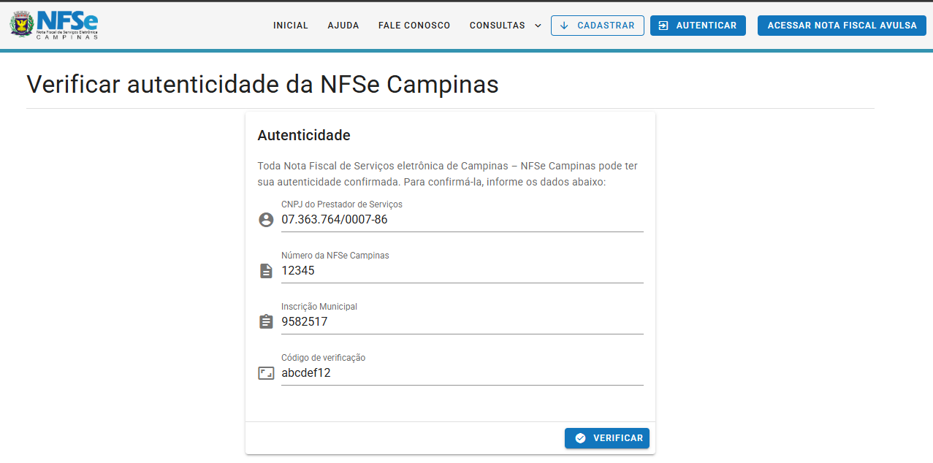Click the NFSe Campinas logo
Image resolution: width=933 pixels, height=463 pixels.
tap(54, 25)
